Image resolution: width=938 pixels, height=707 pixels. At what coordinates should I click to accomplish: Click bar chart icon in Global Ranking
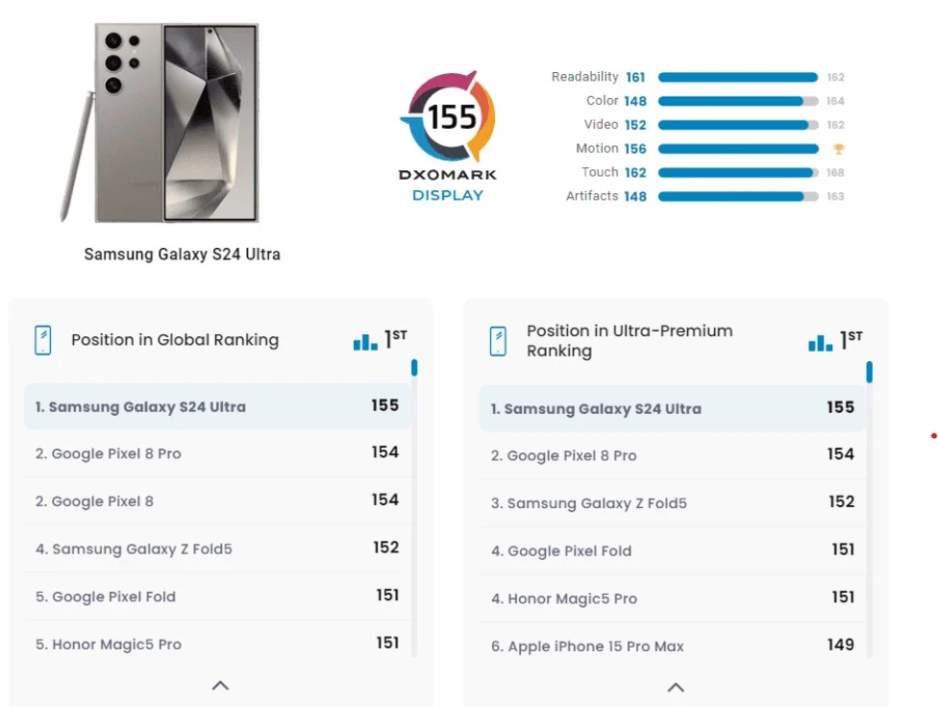tap(365, 342)
